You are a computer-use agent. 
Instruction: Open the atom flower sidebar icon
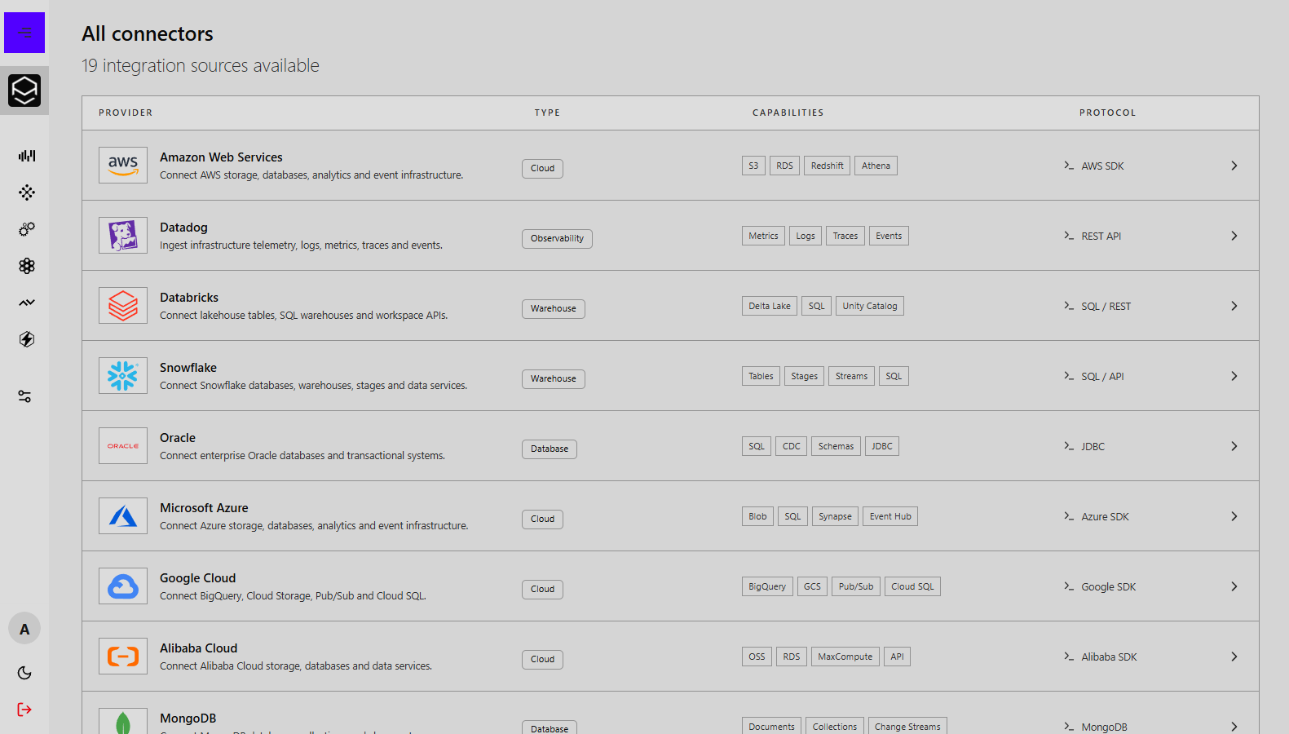click(x=27, y=266)
